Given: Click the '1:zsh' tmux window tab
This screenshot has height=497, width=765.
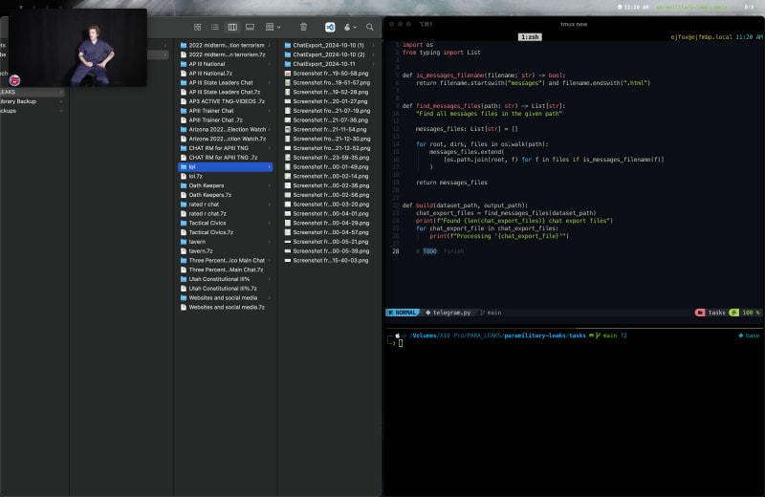Looking at the screenshot, I should 530,37.
